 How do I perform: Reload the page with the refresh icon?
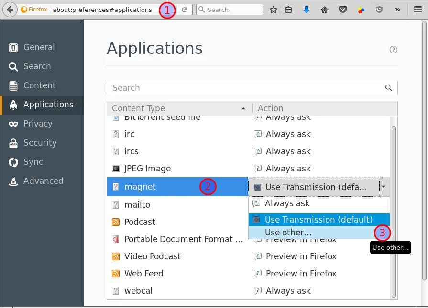[185, 10]
